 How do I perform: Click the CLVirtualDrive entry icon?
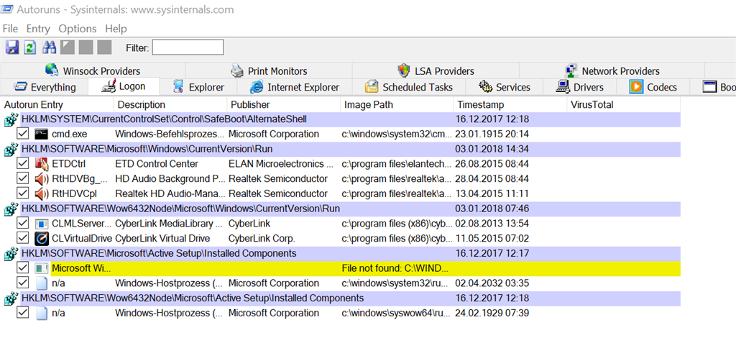(x=42, y=239)
